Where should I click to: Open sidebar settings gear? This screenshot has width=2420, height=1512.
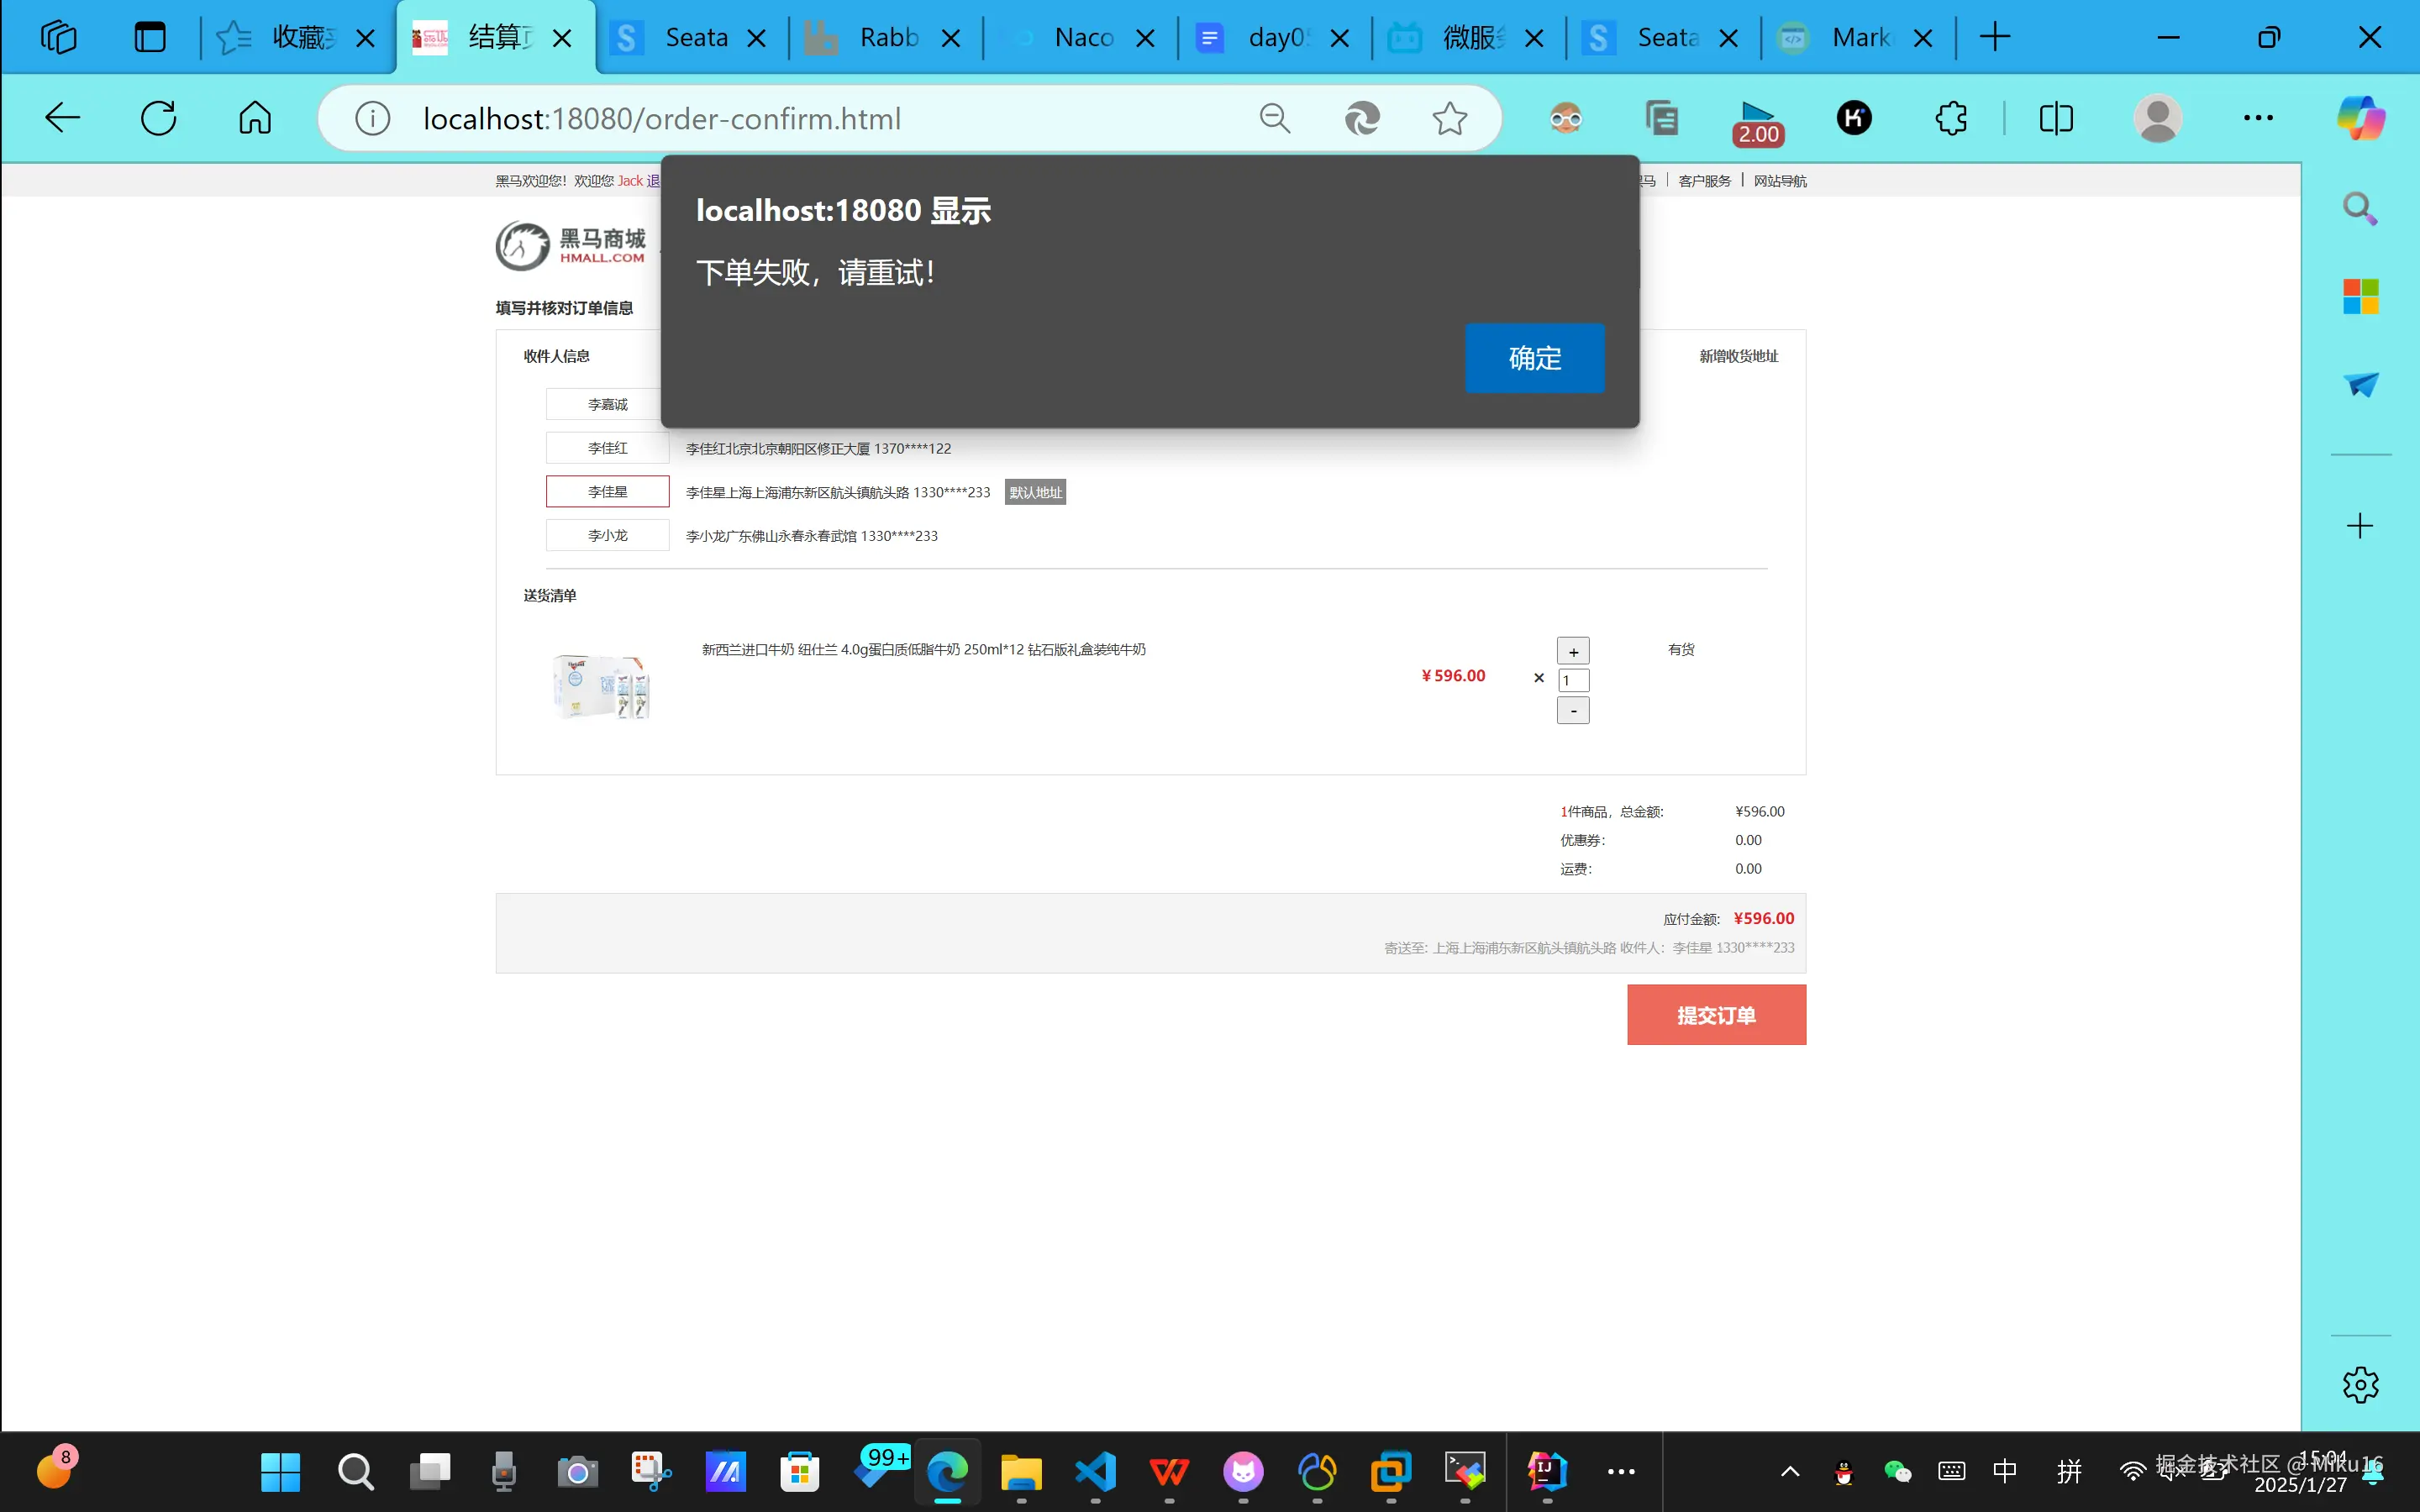click(x=2360, y=1385)
